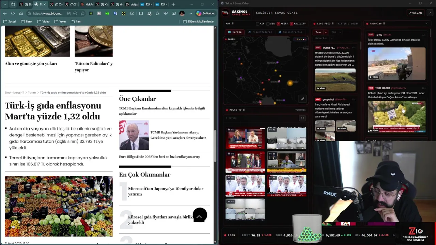Click the MAP panel drag handle icon

click(233, 23)
